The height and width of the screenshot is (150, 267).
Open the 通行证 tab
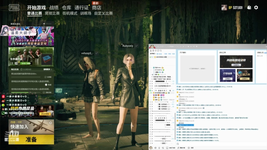(82, 7)
